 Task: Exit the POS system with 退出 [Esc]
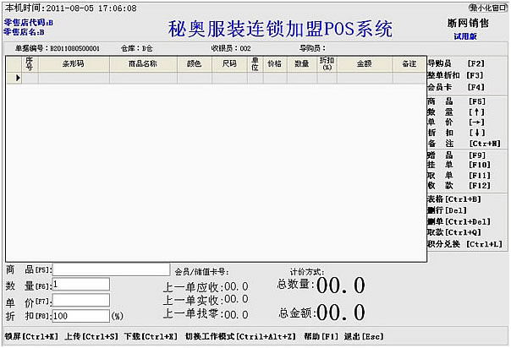(x=360, y=336)
